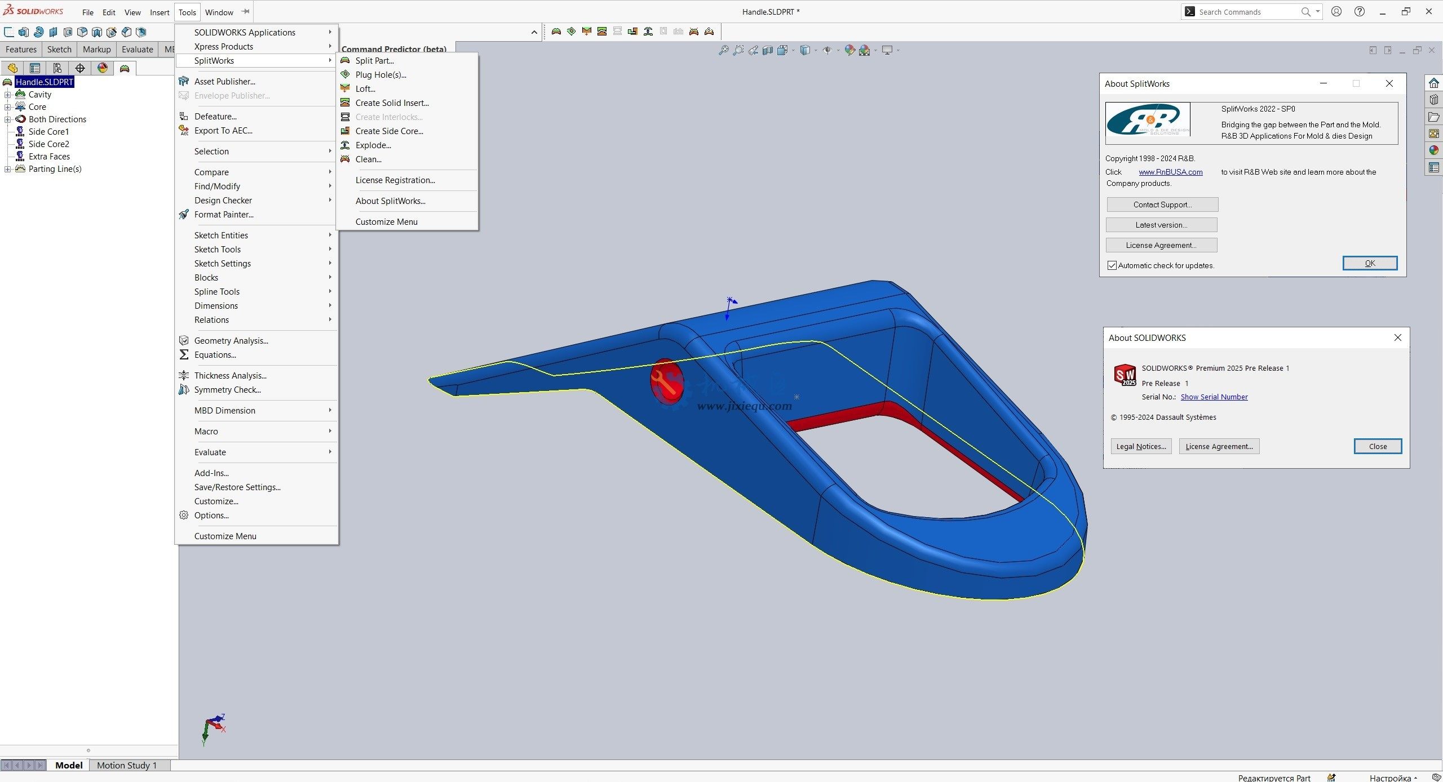Open the View Palette icon on right sidebar
Image resolution: width=1443 pixels, height=782 pixels.
click(x=1433, y=134)
